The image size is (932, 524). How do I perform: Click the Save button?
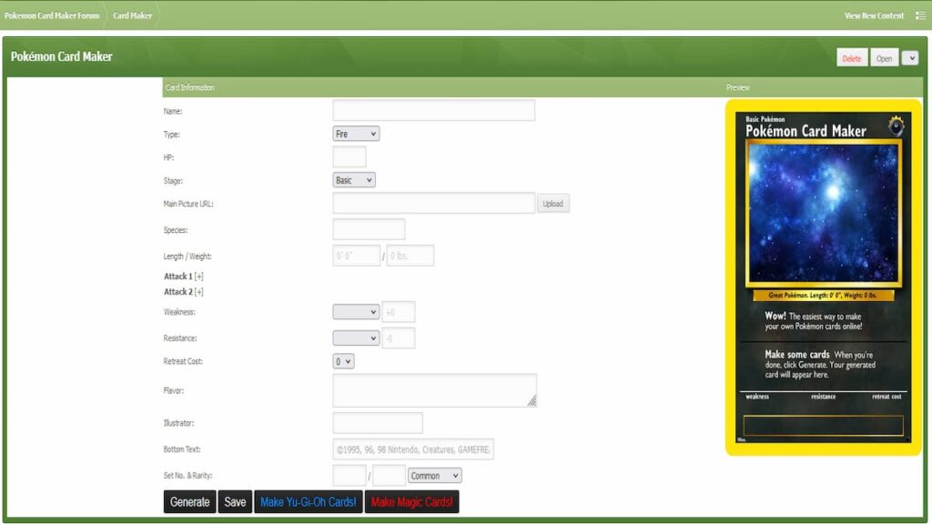[x=235, y=502]
